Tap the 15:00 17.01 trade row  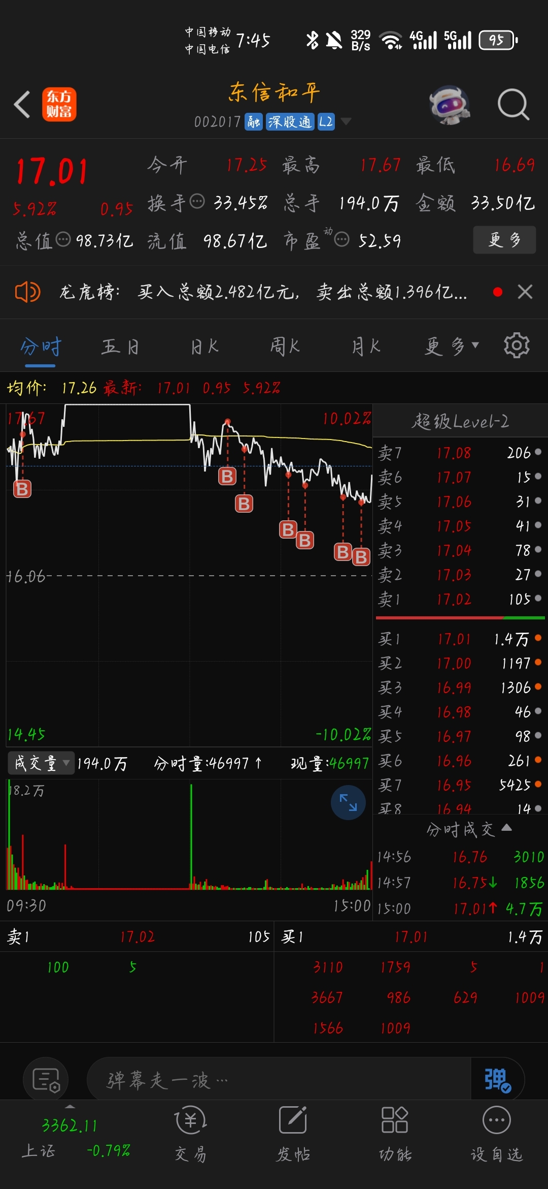(x=460, y=909)
